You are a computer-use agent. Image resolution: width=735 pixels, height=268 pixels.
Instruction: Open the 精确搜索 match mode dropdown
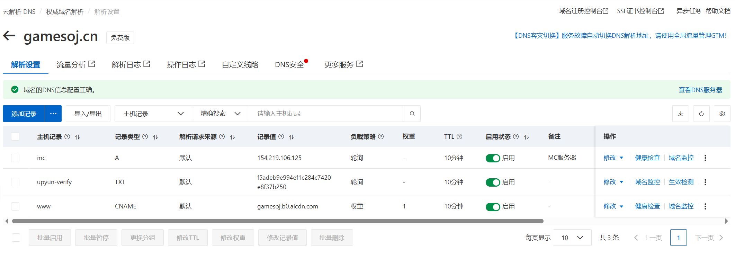tap(220, 114)
